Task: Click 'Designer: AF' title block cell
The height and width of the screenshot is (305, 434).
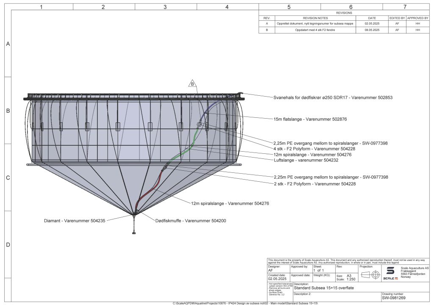Action: point(278,269)
